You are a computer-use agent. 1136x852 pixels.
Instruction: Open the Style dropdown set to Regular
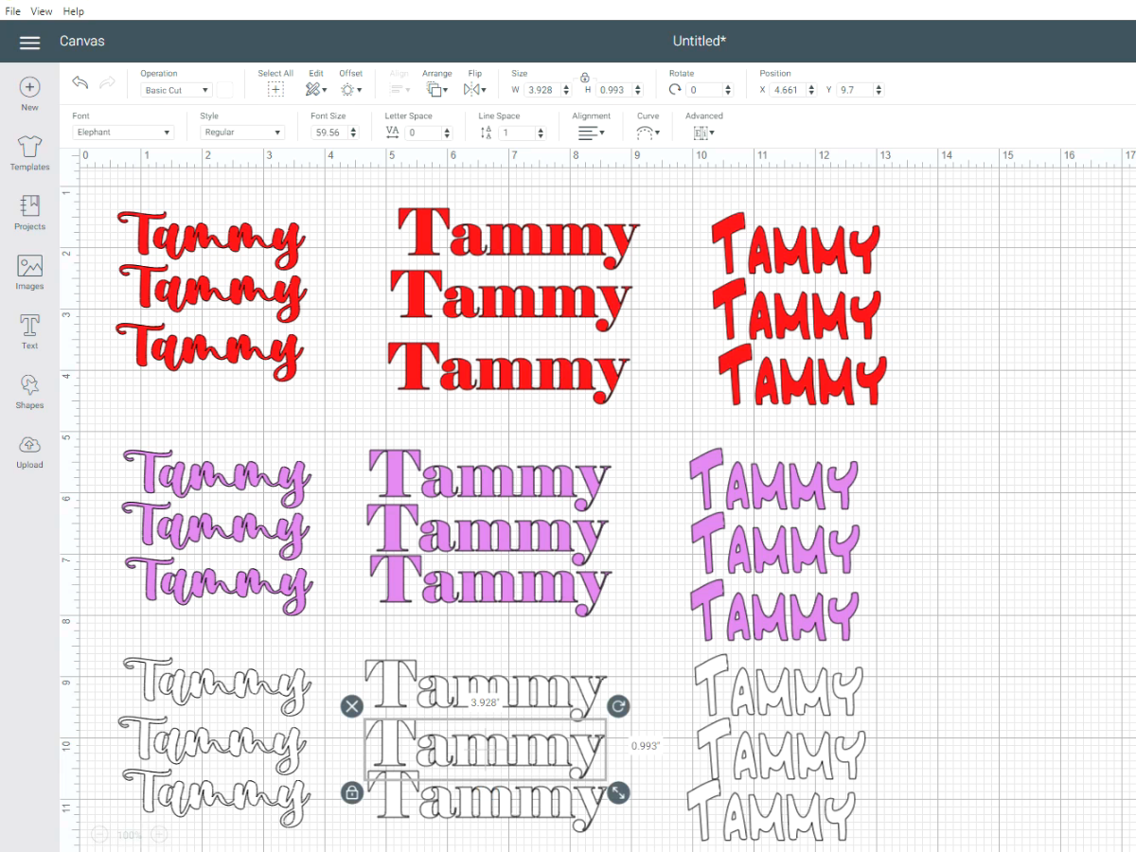(x=242, y=133)
